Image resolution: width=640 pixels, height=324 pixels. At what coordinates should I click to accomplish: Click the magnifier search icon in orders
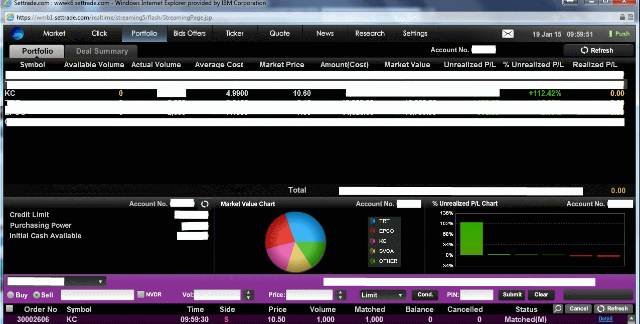tap(557, 309)
